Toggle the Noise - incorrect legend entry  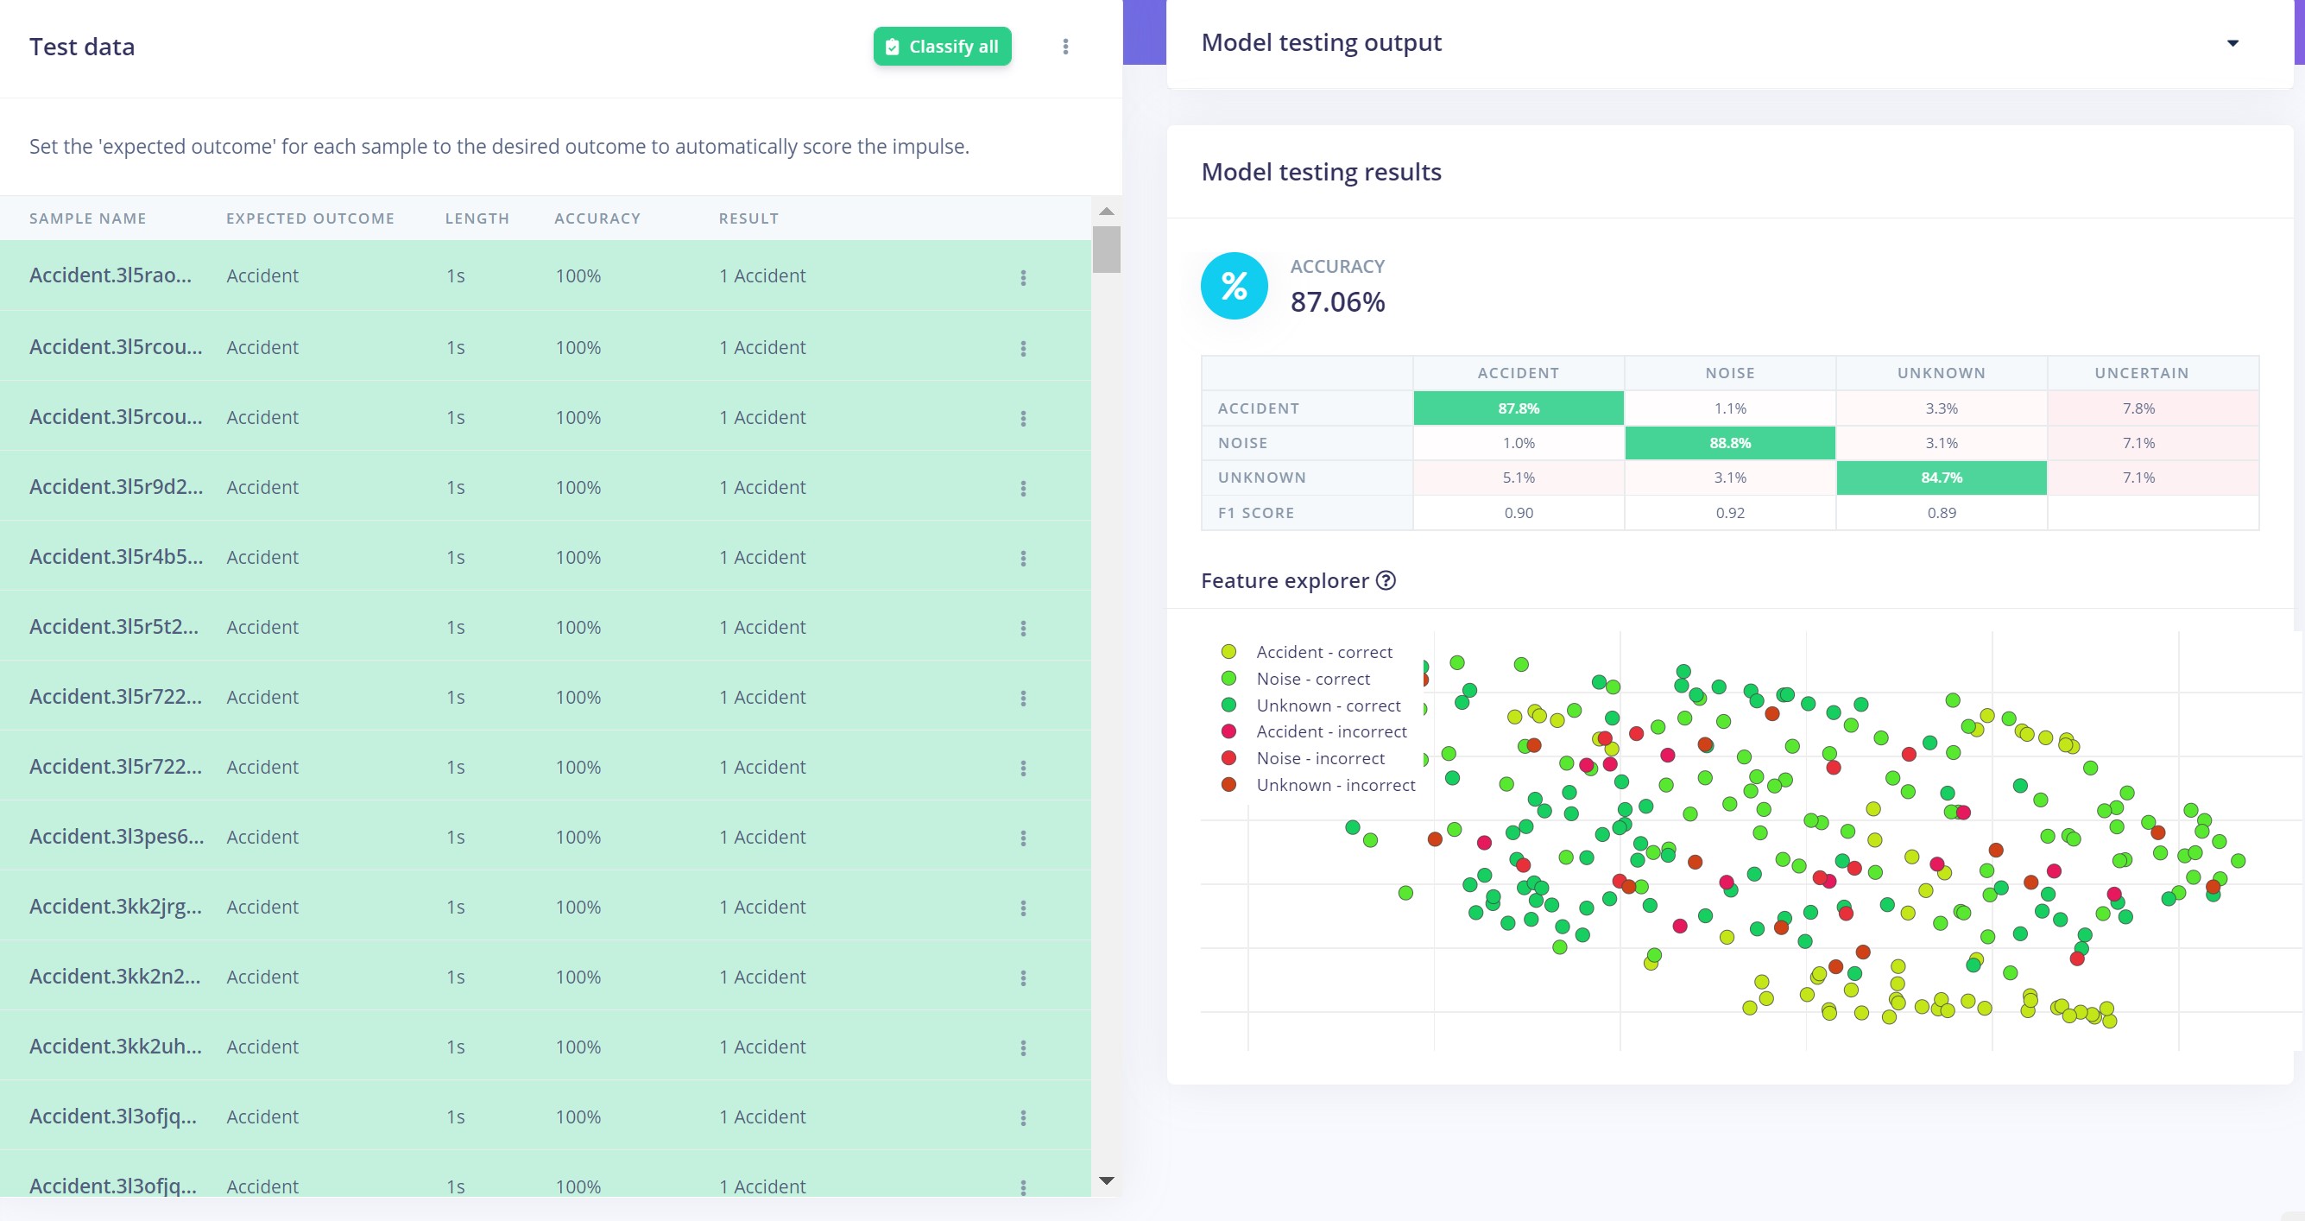tap(1304, 758)
